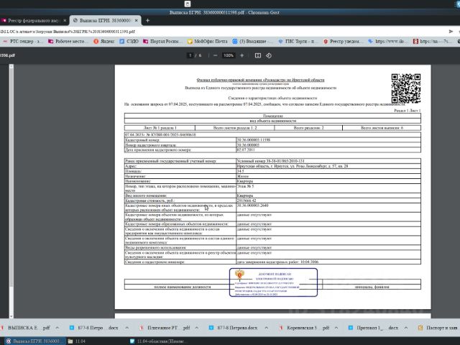The width and height of the screenshot is (460, 345).
Task: Open the МойОфис Почта bookmark
Action: [x=208, y=42]
